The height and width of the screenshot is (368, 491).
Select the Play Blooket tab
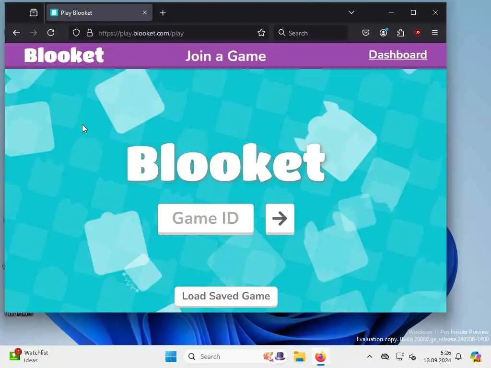tap(99, 13)
